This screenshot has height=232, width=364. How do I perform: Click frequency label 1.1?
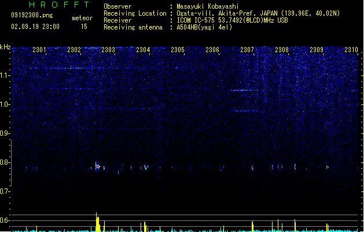tap(5, 75)
